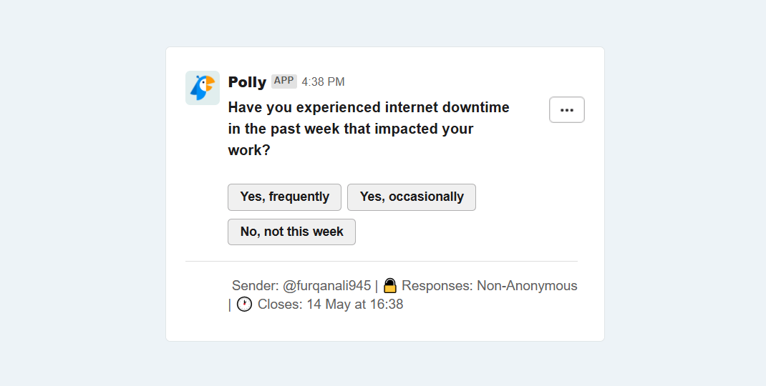Click the Polly app name
Screen dimensions: 766x386
click(x=247, y=82)
